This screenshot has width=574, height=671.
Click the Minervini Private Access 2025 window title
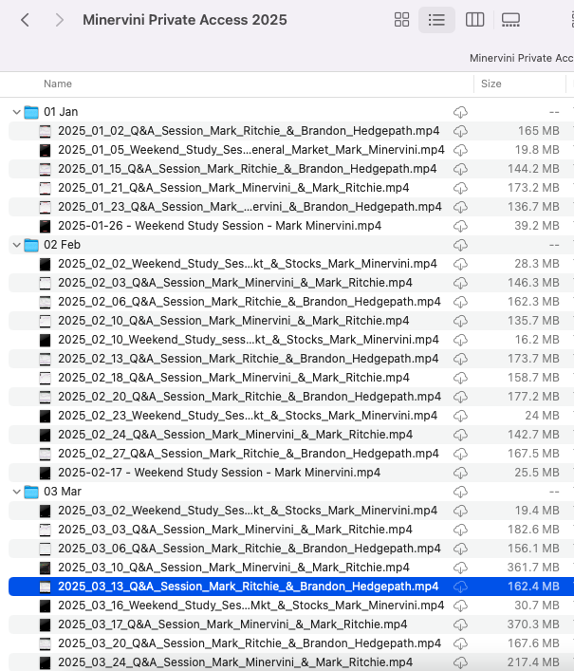tap(185, 20)
